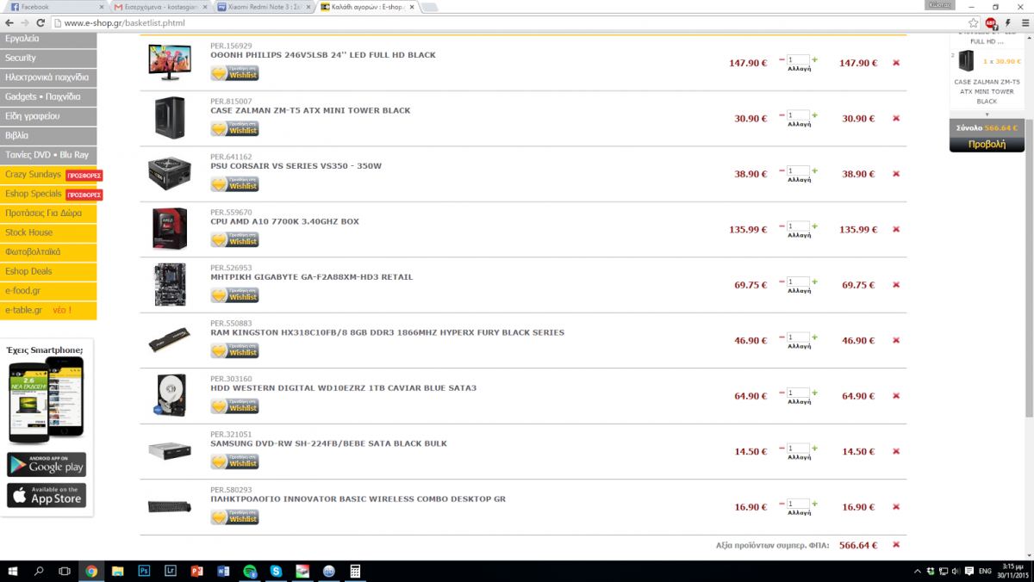Add the Zalman ZM-T5 case to Wishlist
This screenshot has width=1034, height=582.
coord(234,128)
